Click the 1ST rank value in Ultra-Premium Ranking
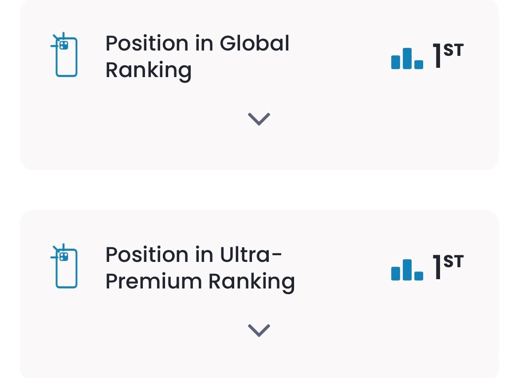Screen dimensions: 519x378 click(448, 268)
